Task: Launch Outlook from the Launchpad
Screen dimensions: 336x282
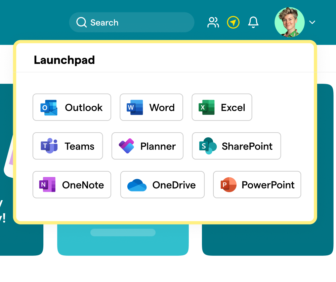Action: coord(72,107)
